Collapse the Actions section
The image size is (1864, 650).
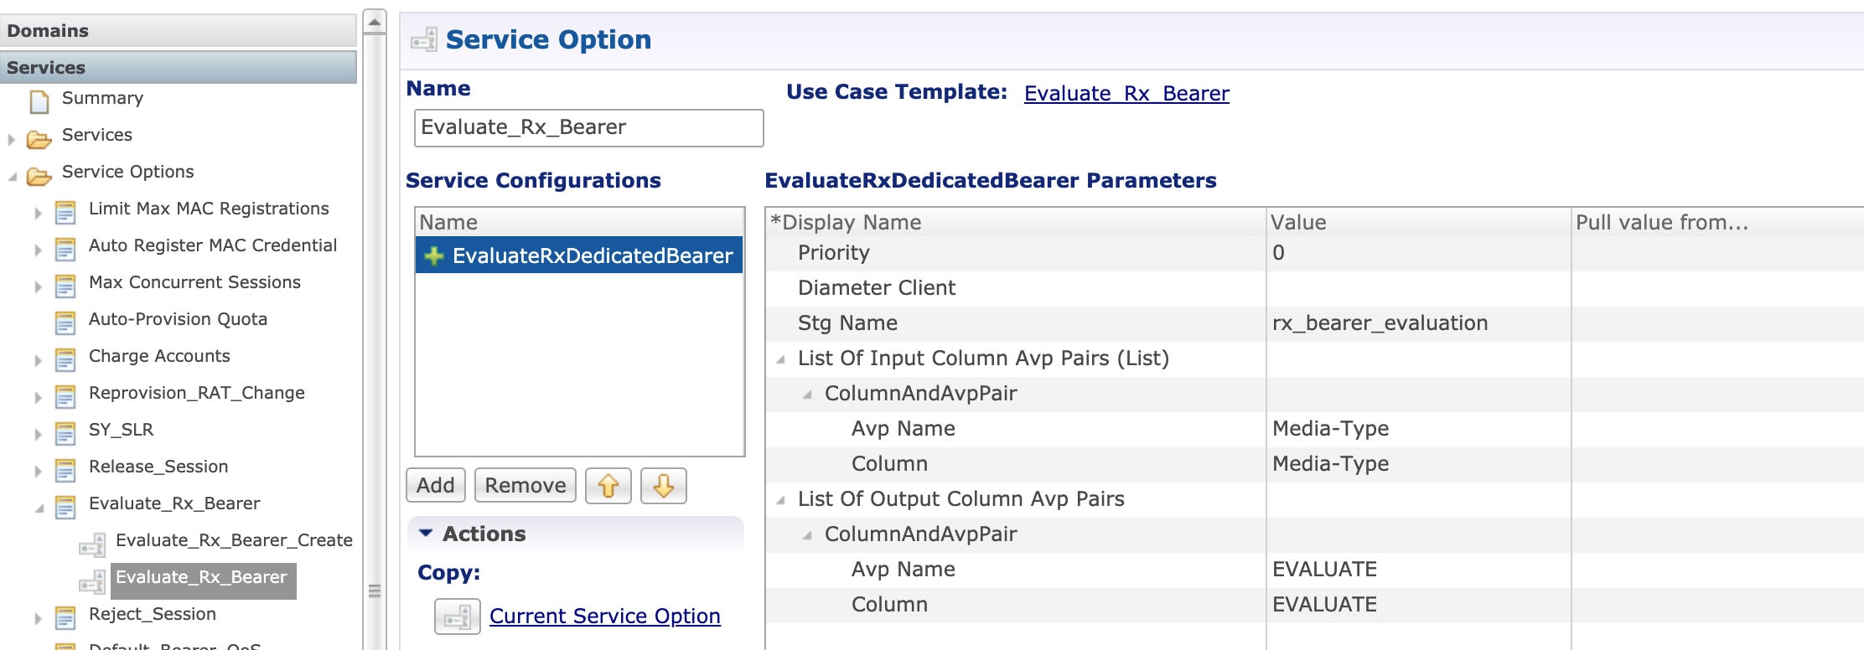tap(426, 533)
